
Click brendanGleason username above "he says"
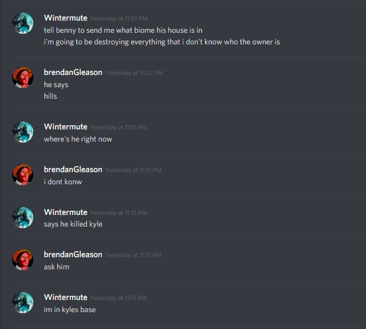73,72
